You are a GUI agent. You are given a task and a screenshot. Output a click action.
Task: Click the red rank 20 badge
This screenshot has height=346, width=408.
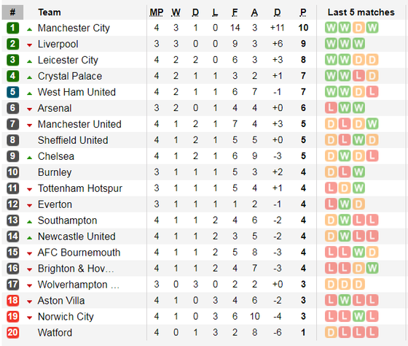pos(13,332)
